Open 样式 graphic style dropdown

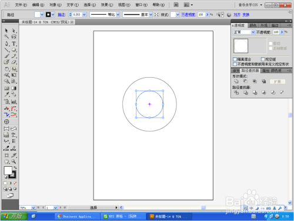(x=178, y=15)
